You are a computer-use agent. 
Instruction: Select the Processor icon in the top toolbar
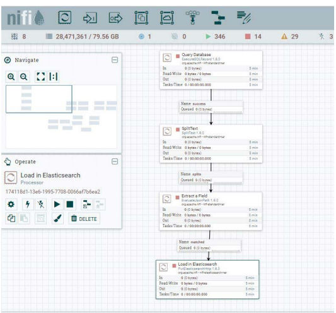click(65, 18)
